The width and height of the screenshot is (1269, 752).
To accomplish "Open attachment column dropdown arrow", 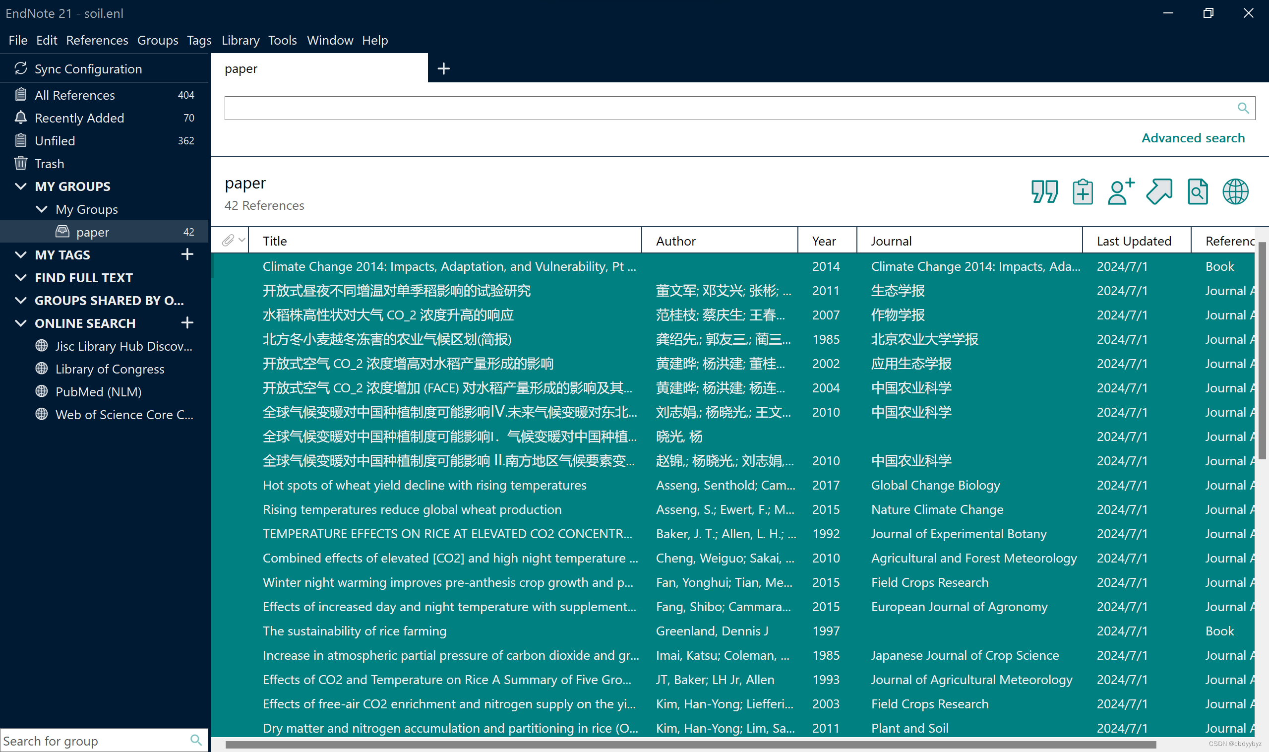I will click(x=242, y=241).
